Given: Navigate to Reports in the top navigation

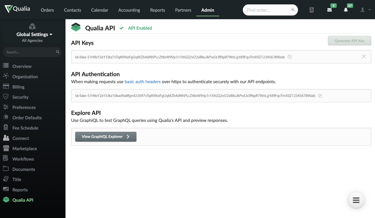Looking at the screenshot, I should click(158, 10).
